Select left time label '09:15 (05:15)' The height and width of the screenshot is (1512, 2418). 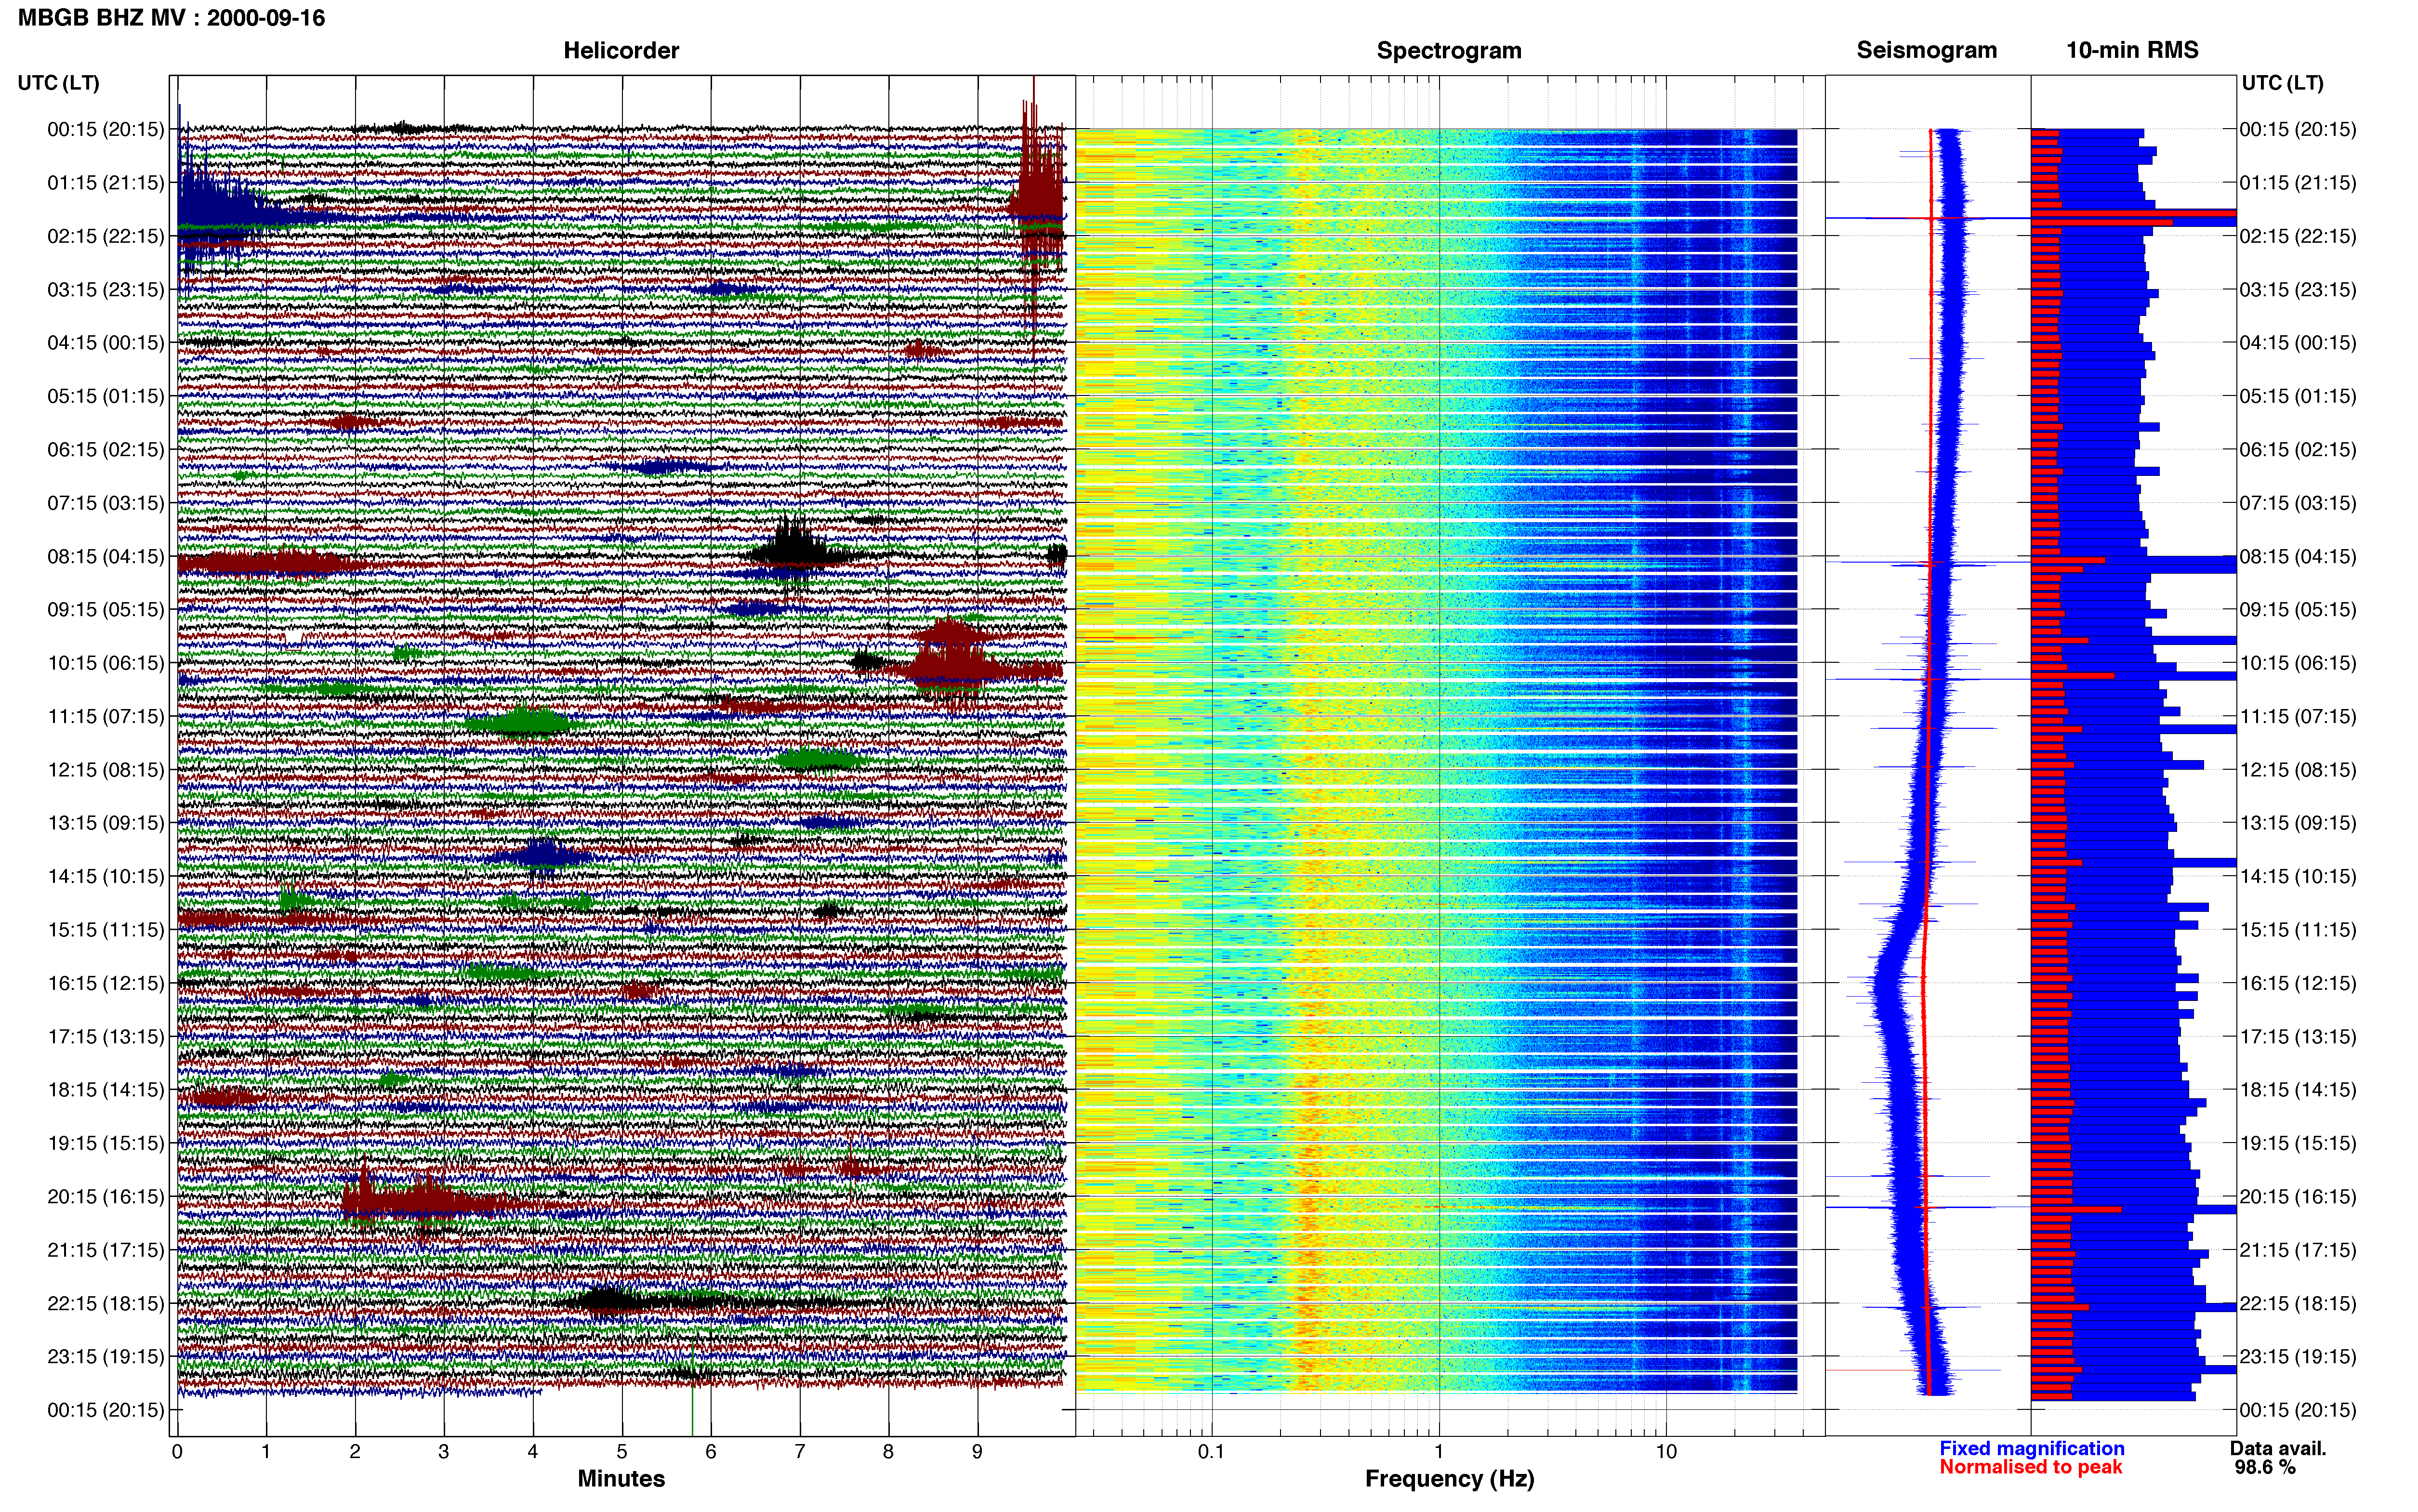pyautogui.click(x=106, y=610)
